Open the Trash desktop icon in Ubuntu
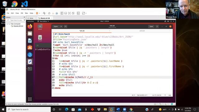This screenshot has width=199, height=112. click(x=40, y=38)
